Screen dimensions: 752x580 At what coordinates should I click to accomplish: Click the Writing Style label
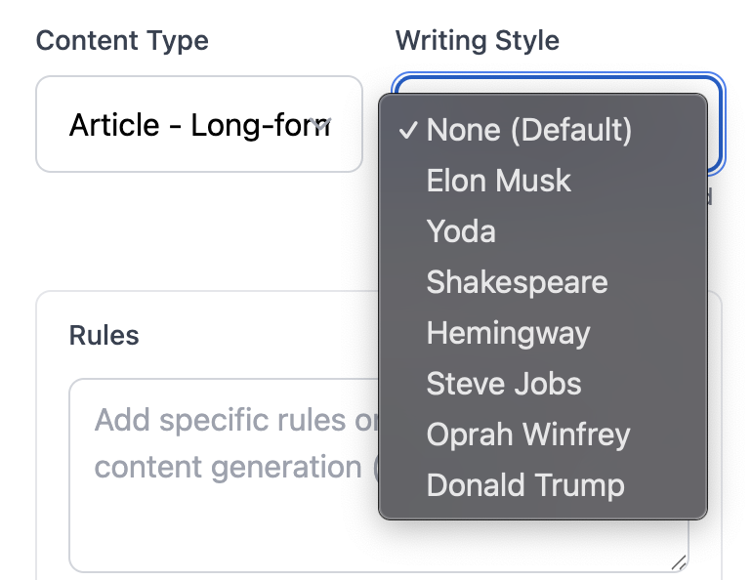point(477,41)
